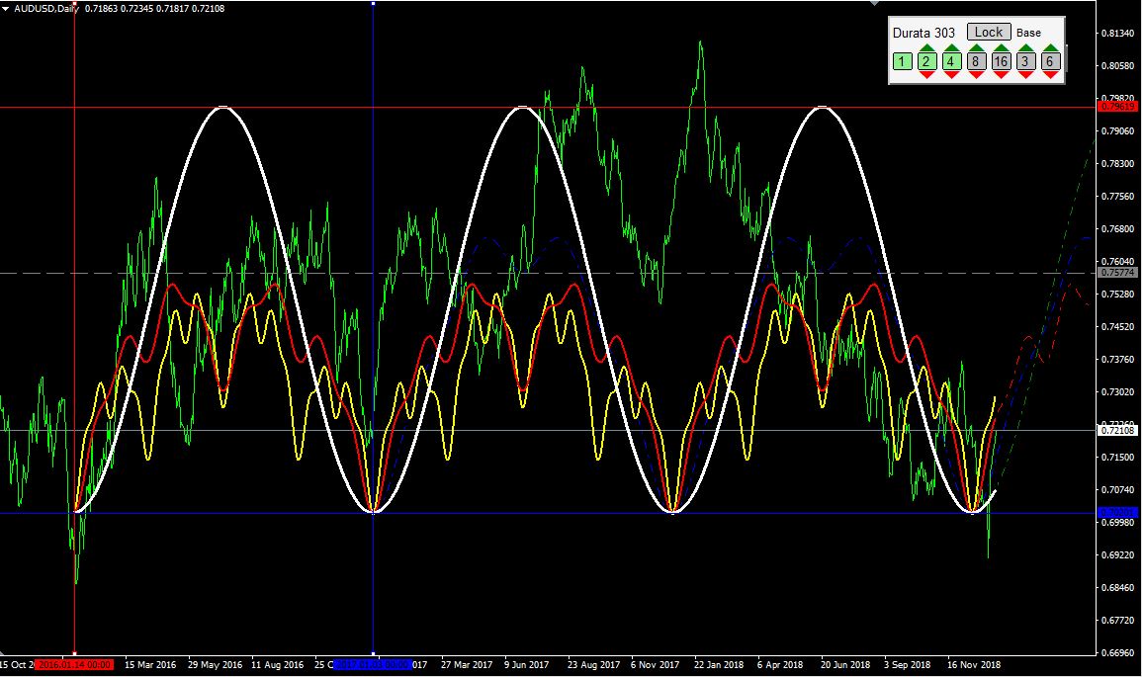
Task: Click the red price label on price scale
Action: point(1118,107)
